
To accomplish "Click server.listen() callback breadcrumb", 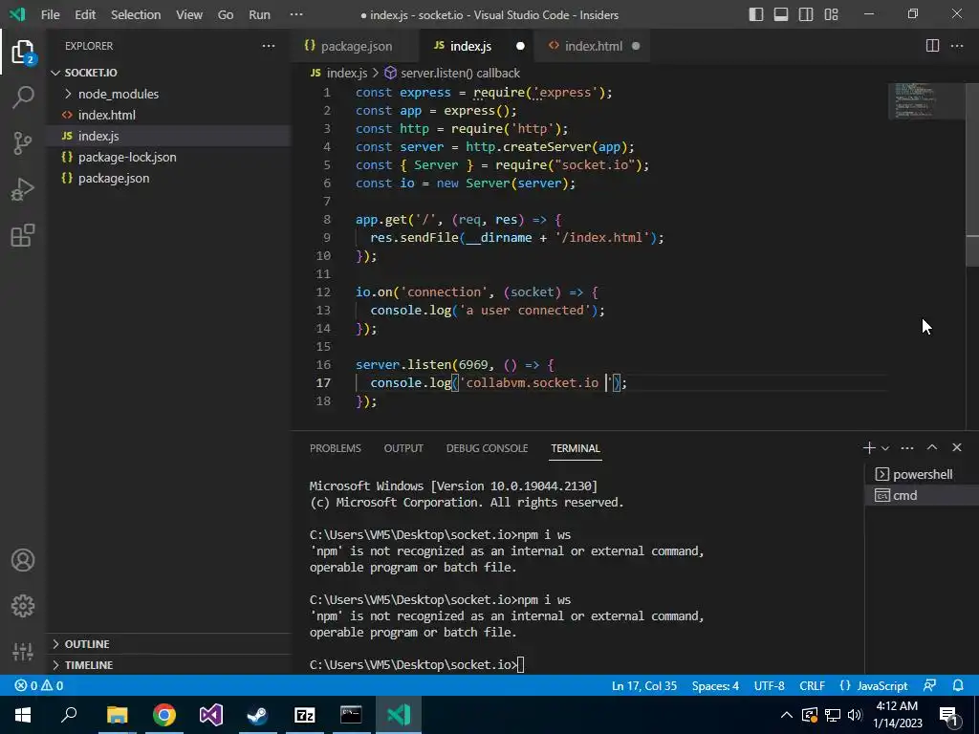I will (452, 73).
